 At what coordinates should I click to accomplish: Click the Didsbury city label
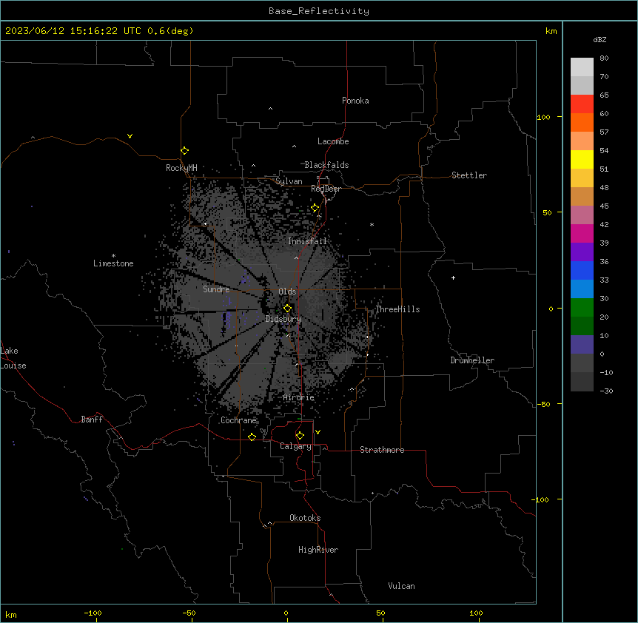coord(283,319)
